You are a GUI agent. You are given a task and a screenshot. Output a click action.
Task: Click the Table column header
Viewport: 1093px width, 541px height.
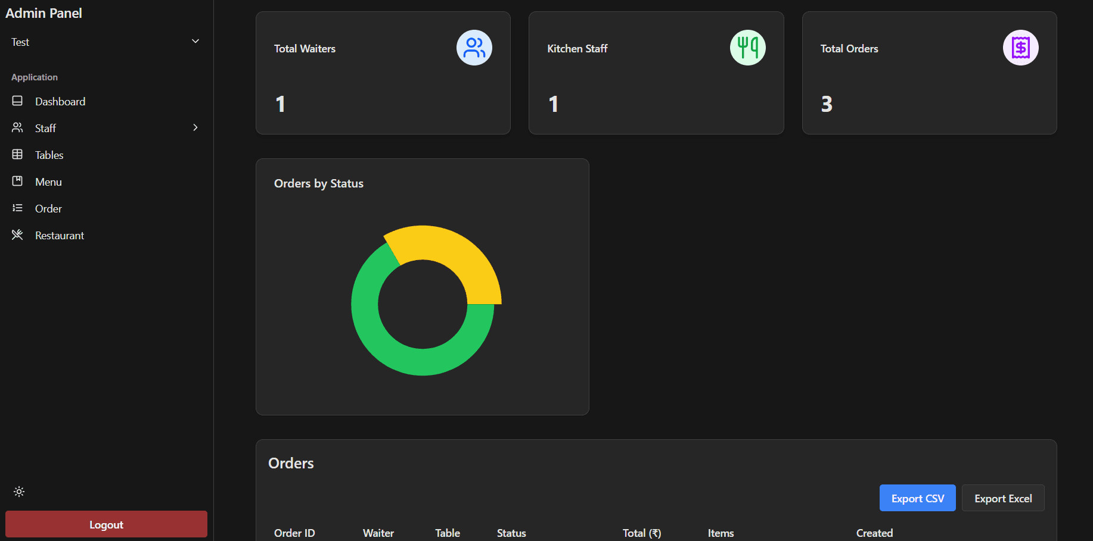tap(448, 533)
